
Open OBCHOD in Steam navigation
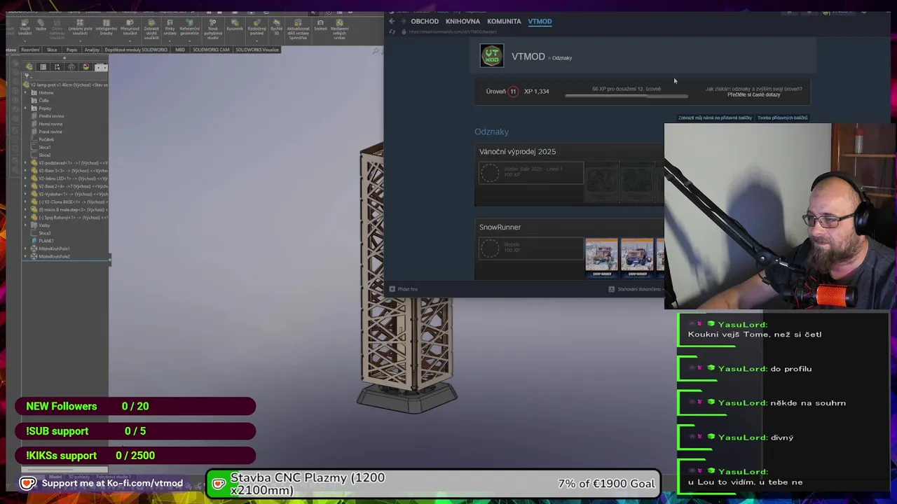tap(425, 21)
